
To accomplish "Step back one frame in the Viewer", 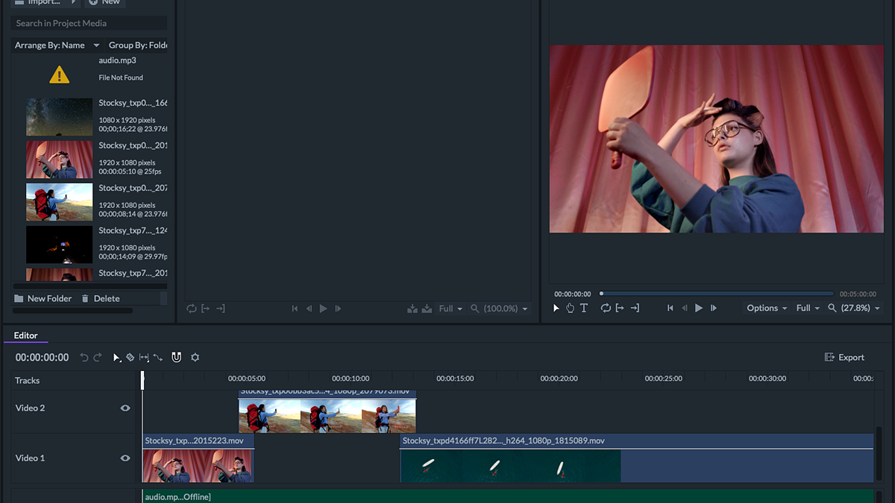I will pyautogui.click(x=685, y=308).
